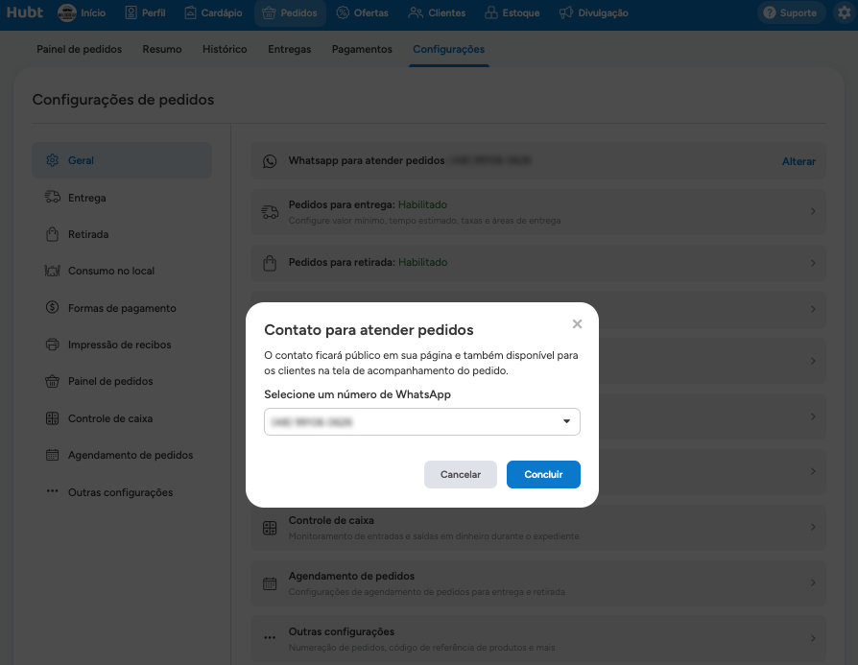Open the Divulgação section

pos(594,12)
